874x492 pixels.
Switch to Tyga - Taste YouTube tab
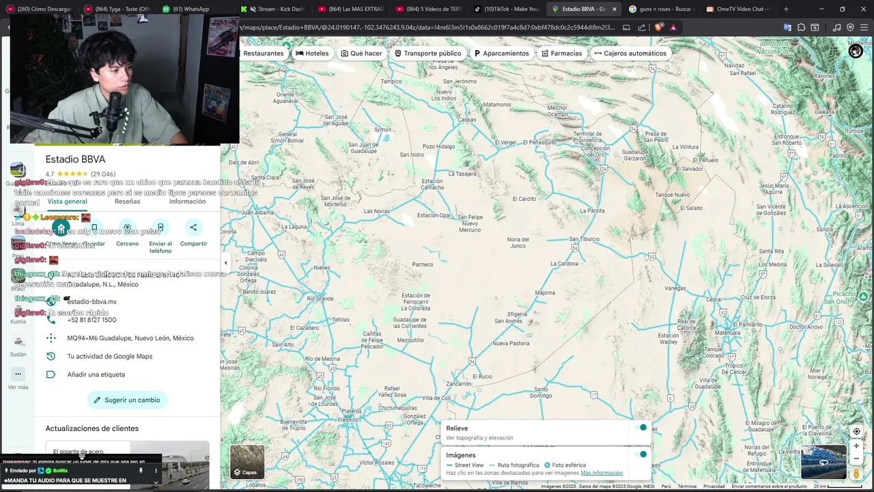(x=116, y=9)
